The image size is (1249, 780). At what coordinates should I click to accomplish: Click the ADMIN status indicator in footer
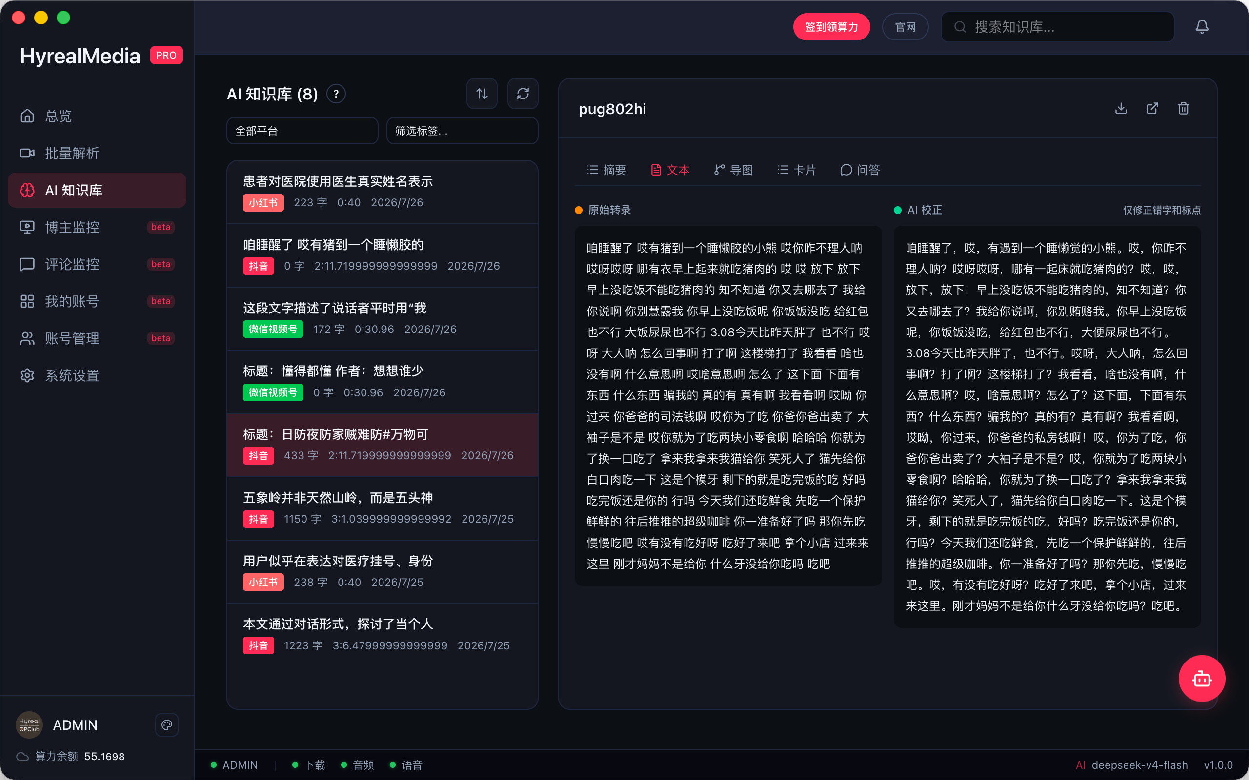[234, 765]
